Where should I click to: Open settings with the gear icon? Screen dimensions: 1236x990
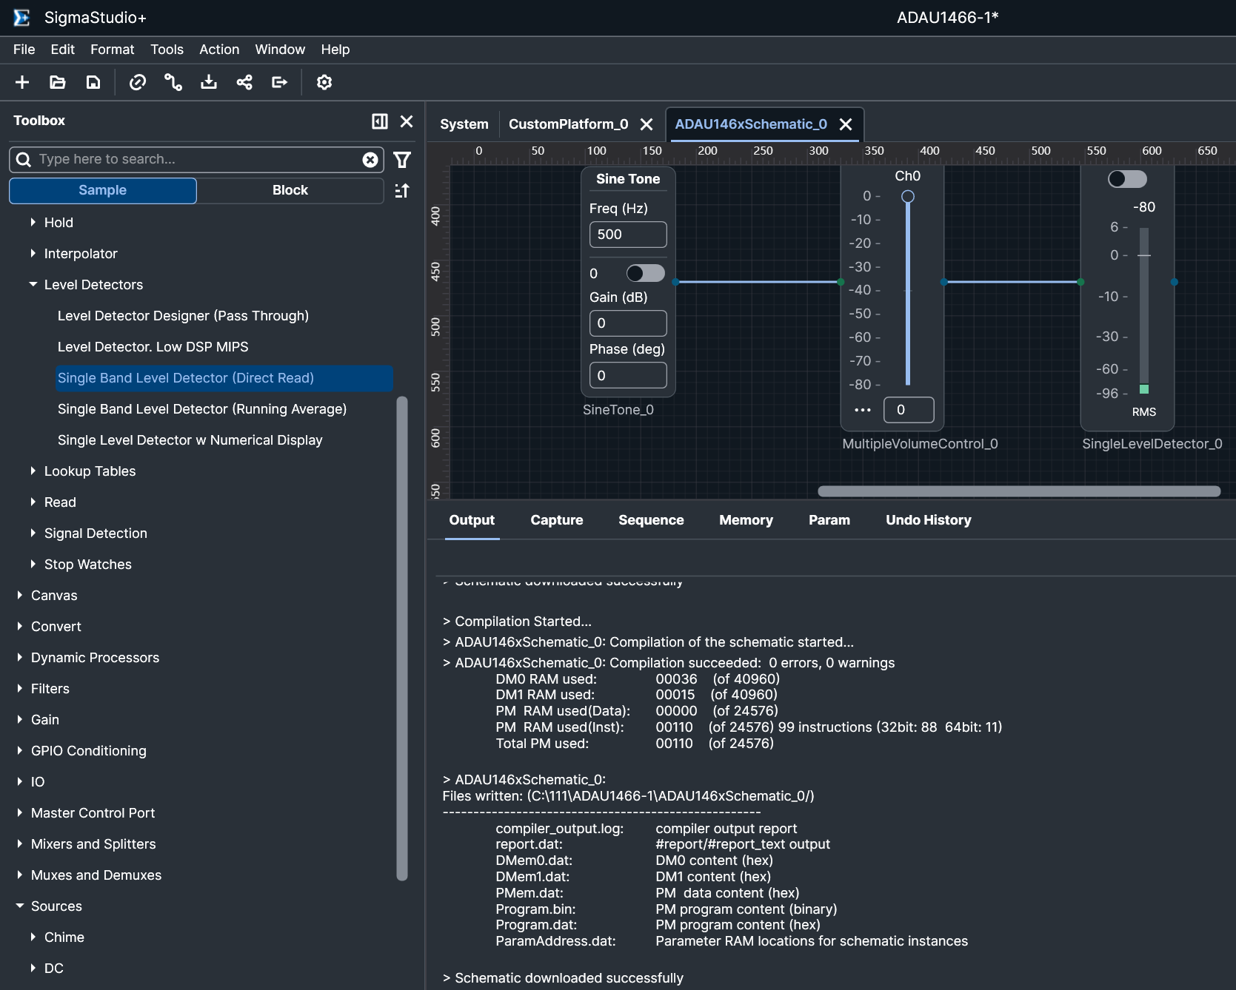[324, 82]
